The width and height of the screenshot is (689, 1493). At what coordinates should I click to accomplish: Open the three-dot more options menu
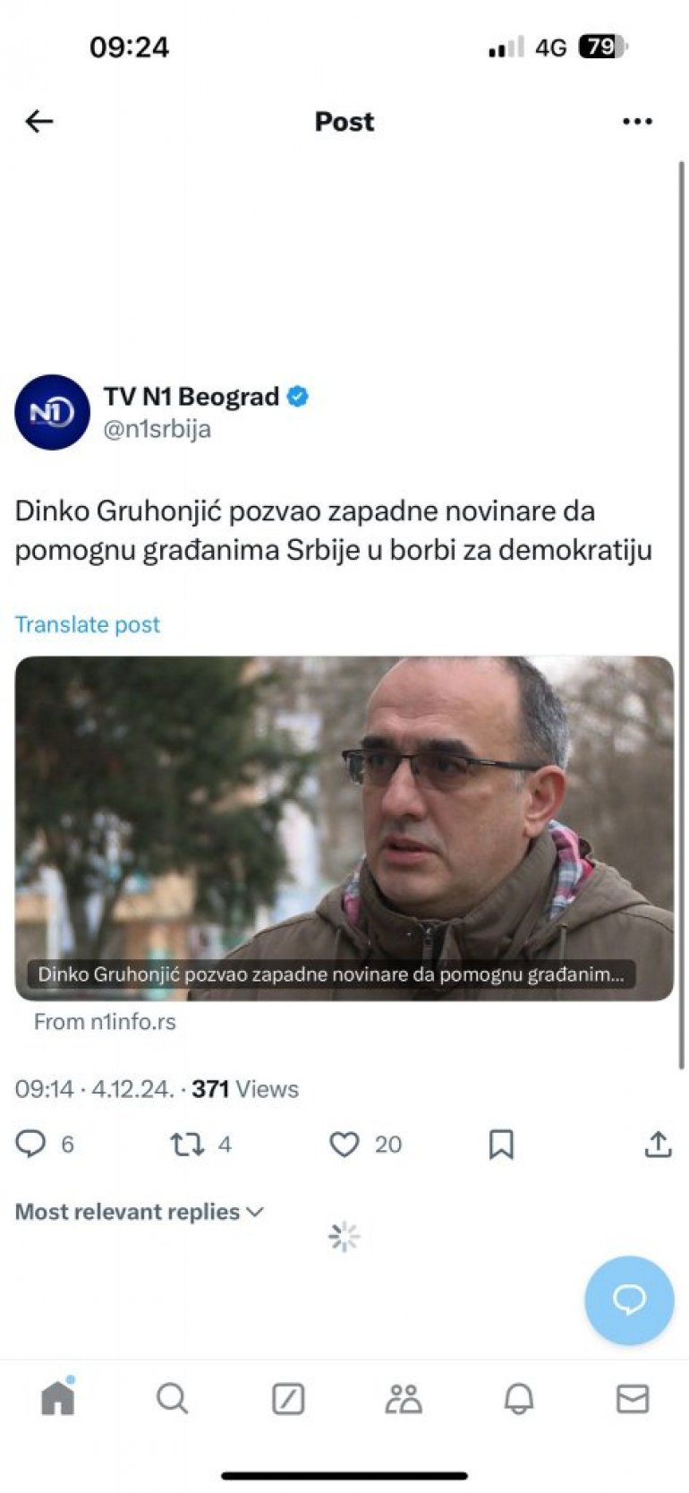click(x=637, y=121)
